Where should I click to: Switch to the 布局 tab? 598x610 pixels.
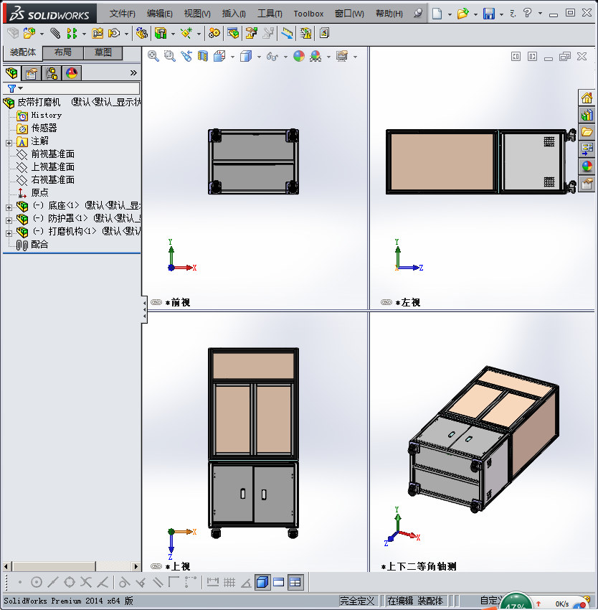(x=63, y=52)
